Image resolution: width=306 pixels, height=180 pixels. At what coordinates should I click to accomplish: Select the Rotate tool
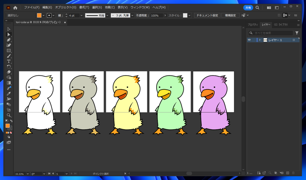coord(9,67)
